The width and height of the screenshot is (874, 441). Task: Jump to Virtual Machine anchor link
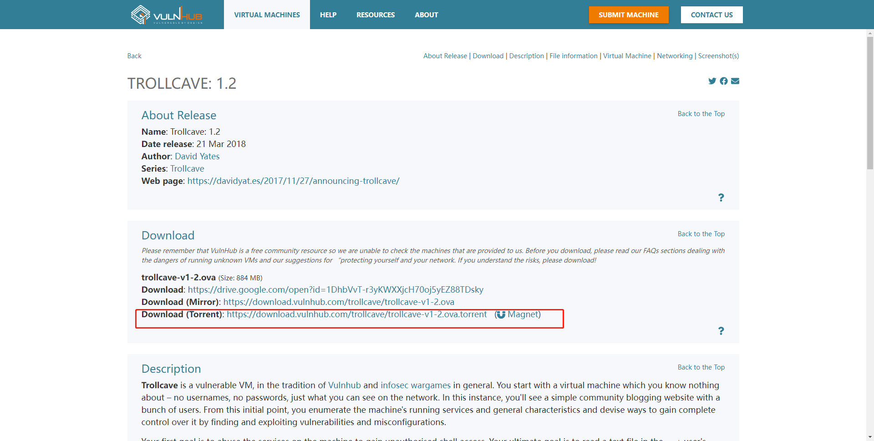coord(627,56)
